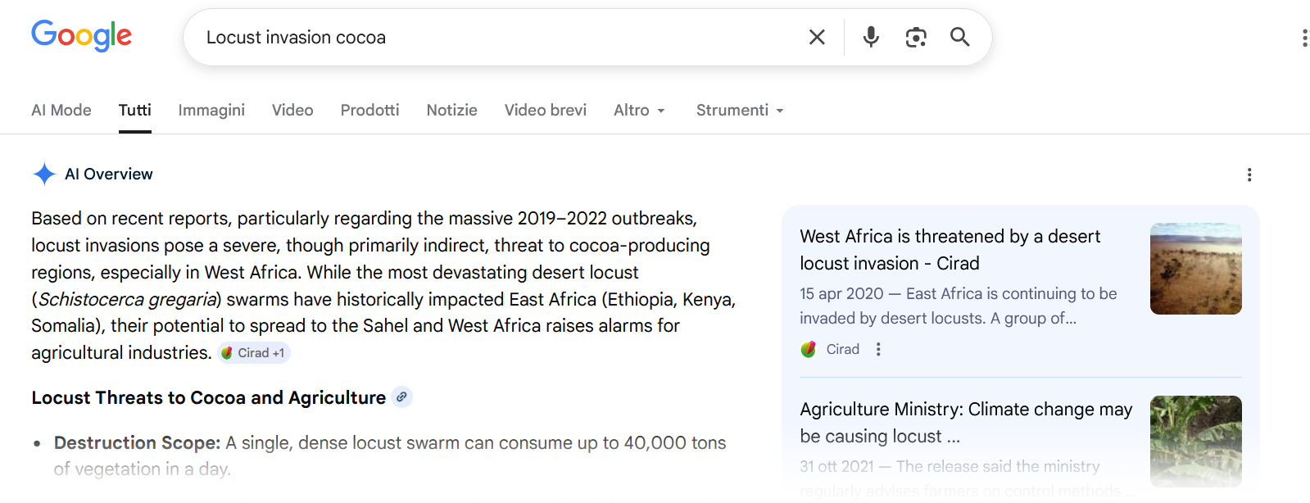1310x503 pixels.
Task: Expand the Strumenti tools dropdown
Action: (739, 111)
